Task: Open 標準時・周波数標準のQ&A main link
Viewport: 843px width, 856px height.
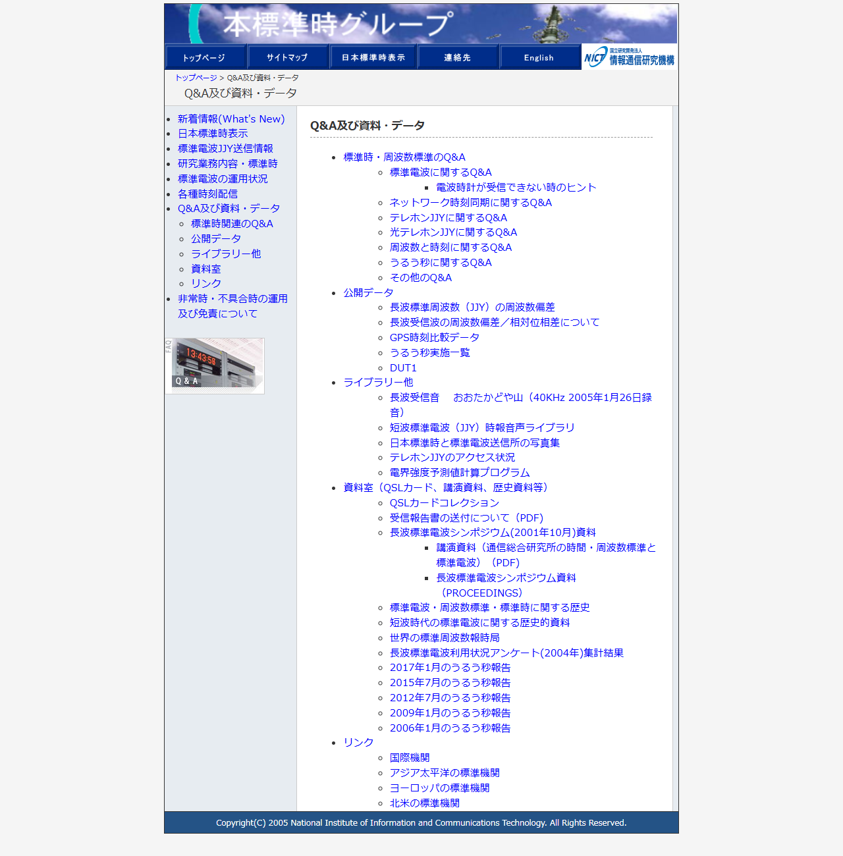Action: pyautogui.click(x=404, y=157)
